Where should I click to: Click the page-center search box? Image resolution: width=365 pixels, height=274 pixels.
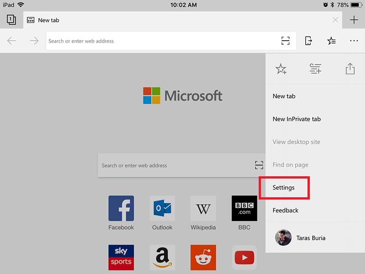pos(182,165)
